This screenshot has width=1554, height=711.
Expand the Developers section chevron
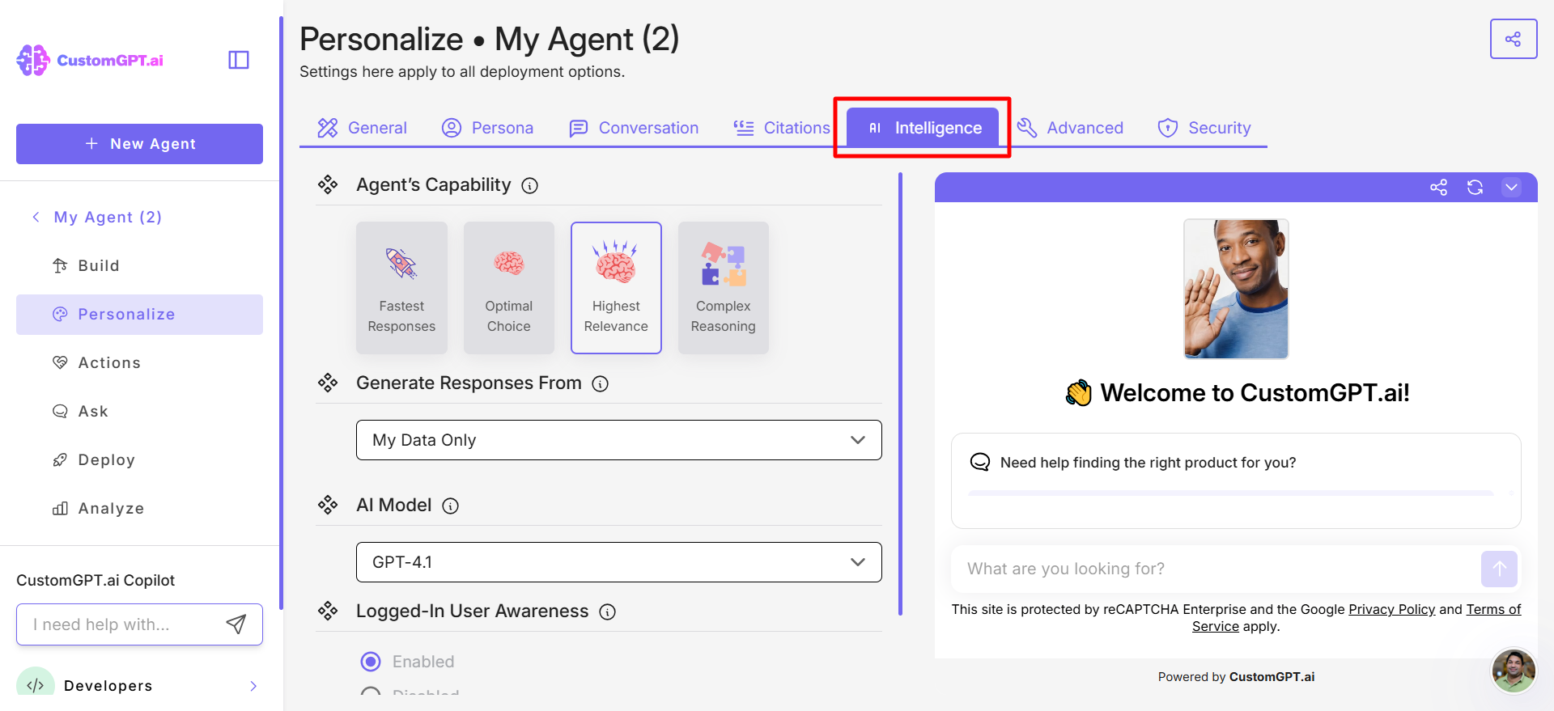253,686
